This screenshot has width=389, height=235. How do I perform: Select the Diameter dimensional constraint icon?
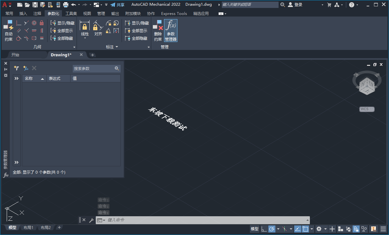tap(116, 23)
